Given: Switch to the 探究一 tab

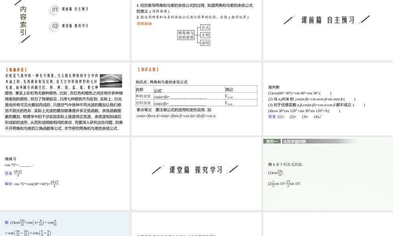Looking at the screenshot, I should point(272,142).
